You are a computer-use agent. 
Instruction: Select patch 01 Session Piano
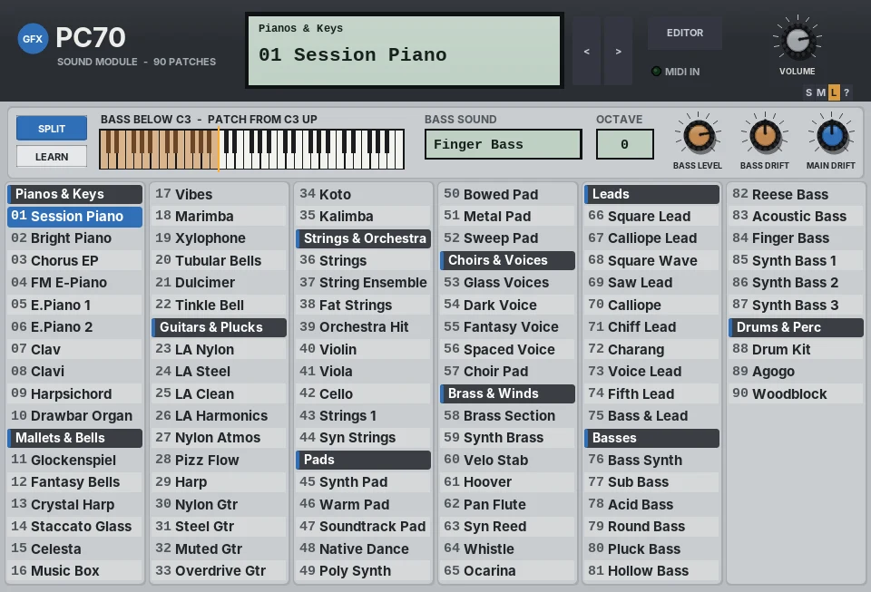pos(75,217)
